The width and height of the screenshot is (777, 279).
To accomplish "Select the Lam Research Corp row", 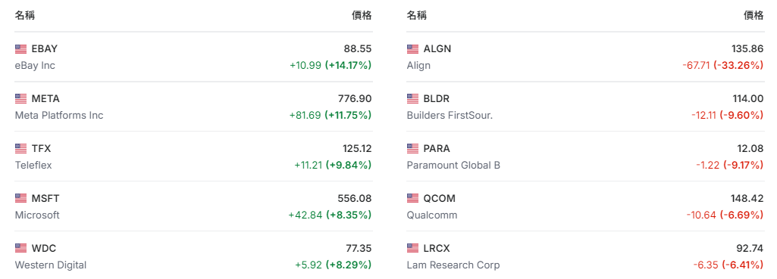I will pos(585,256).
